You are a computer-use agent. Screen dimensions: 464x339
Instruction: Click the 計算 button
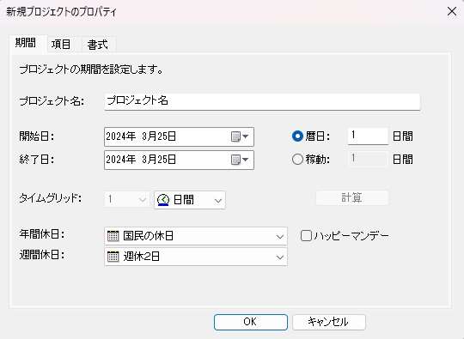351,197
